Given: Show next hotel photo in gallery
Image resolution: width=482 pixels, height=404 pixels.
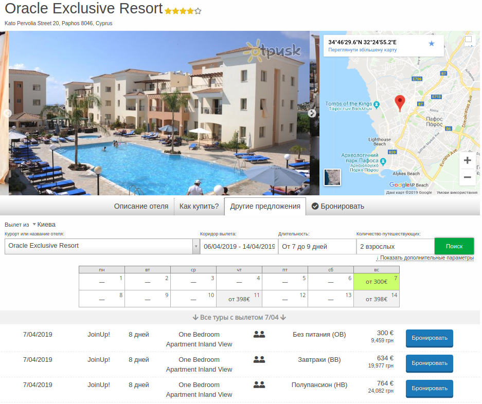Looking at the screenshot, I should [x=312, y=114].
